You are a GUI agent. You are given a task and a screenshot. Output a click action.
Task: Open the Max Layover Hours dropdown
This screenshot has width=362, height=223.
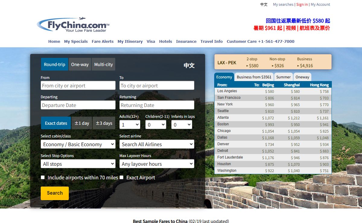click(157, 164)
